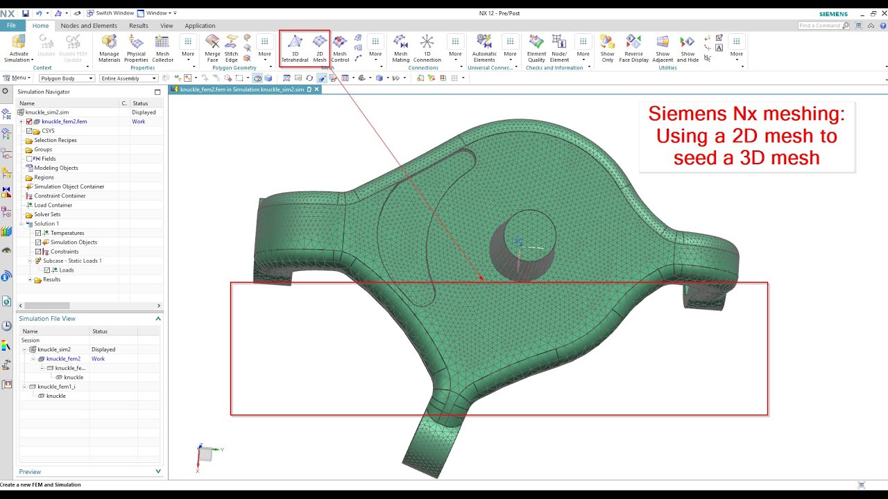Switch to the Results tab
888x499 pixels.
point(139,26)
